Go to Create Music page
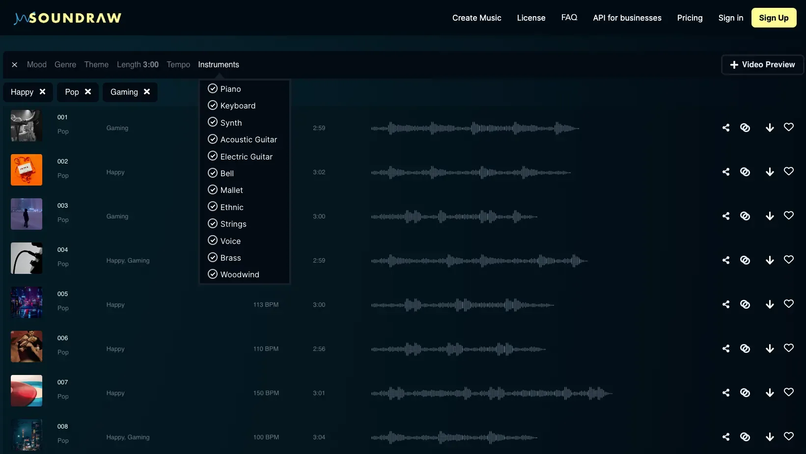 (477, 18)
